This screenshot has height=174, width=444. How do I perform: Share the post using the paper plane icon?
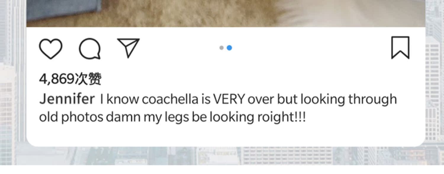pos(128,48)
